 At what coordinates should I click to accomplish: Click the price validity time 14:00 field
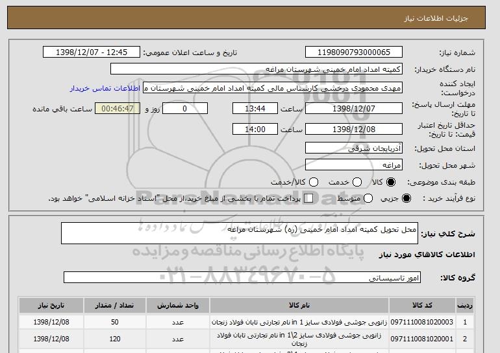pyautogui.click(x=255, y=130)
